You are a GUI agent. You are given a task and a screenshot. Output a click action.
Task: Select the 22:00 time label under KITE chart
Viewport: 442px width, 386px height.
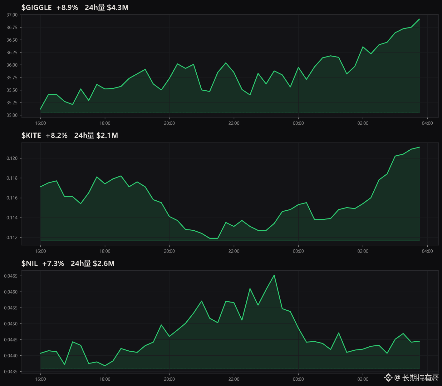click(x=234, y=251)
